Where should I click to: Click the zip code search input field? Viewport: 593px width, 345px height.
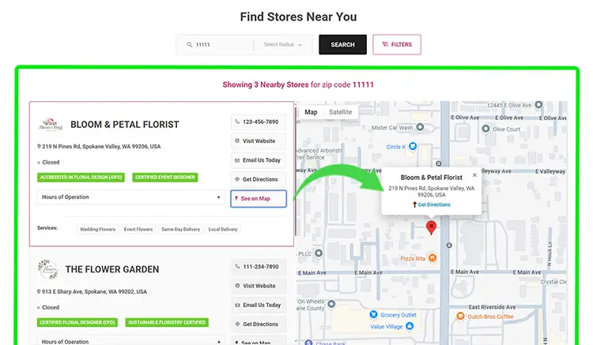coord(215,44)
